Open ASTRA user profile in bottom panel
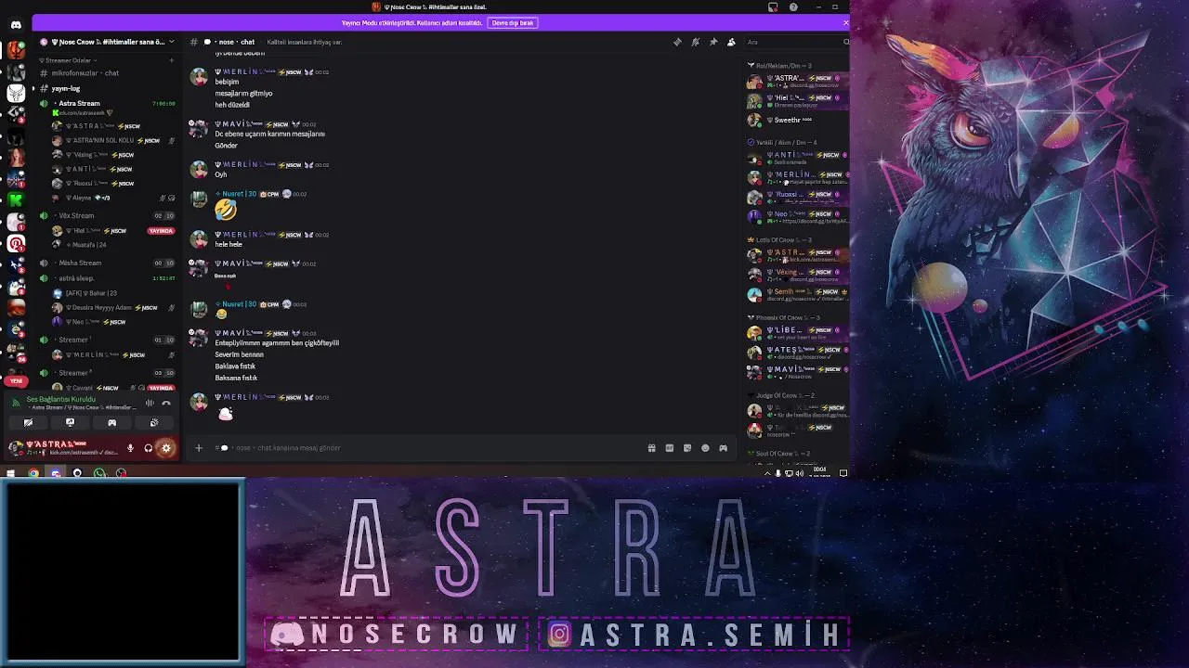Image resolution: width=1189 pixels, height=668 pixels. point(63,448)
